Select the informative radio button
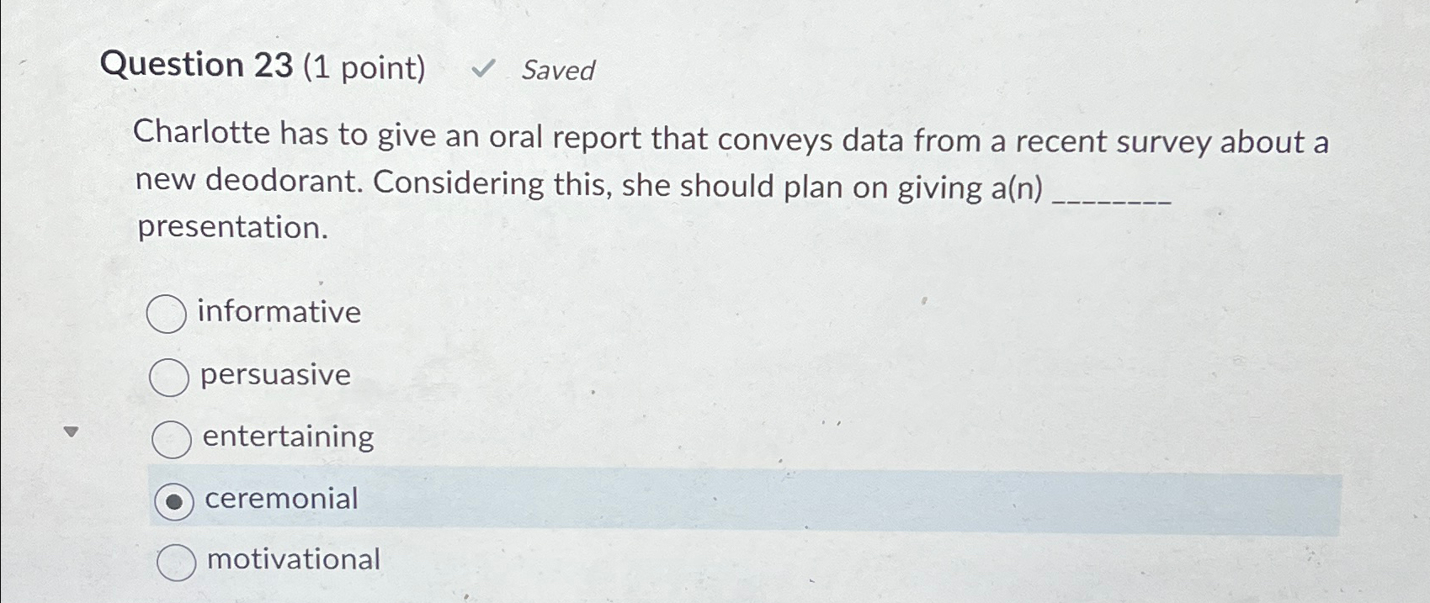 click(167, 315)
